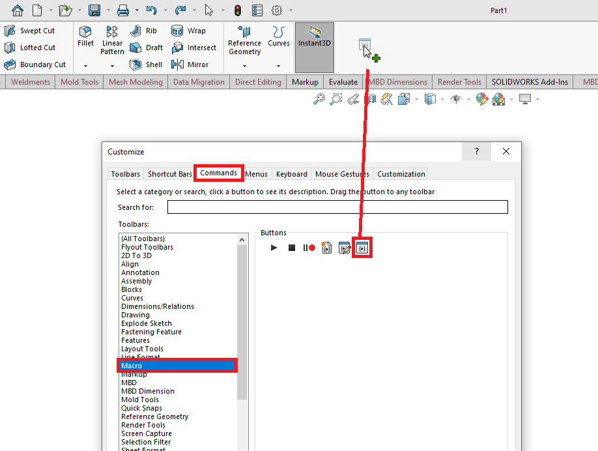Click inside the Search for field
This screenshot has width=598, height=451.
click(x=337, y=207)
